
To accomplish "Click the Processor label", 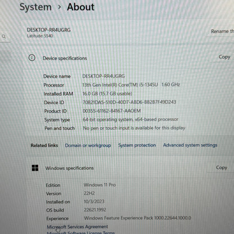I will coord(53,85).
